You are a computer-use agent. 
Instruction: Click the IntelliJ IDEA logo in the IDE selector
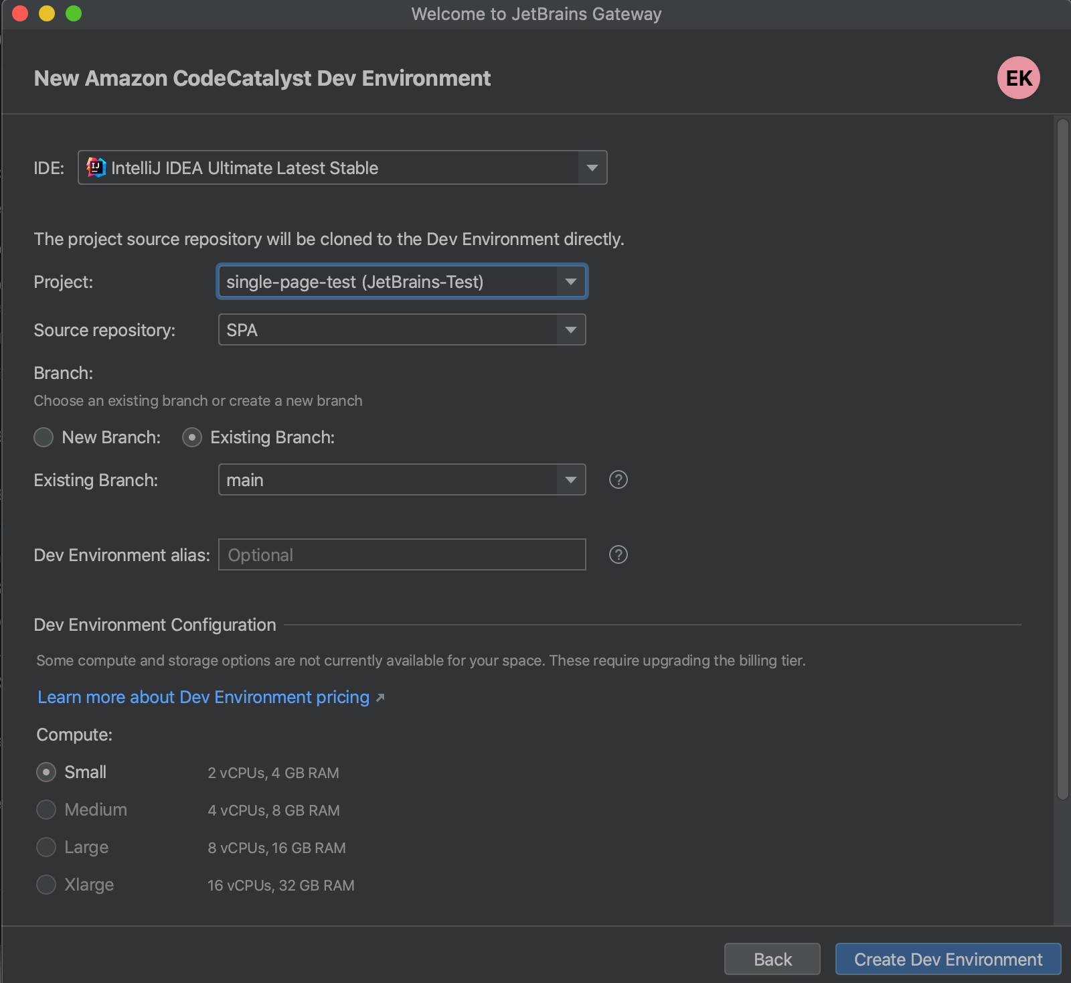pos(96,167)
